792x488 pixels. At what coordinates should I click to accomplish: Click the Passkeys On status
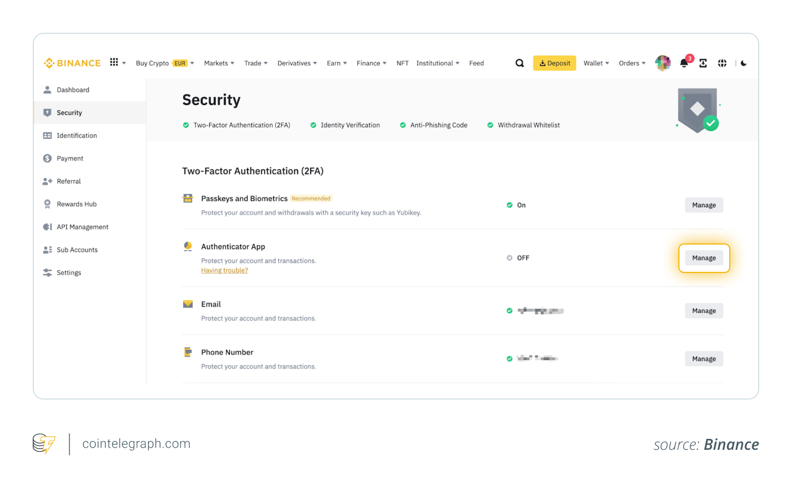coord(516,205)
